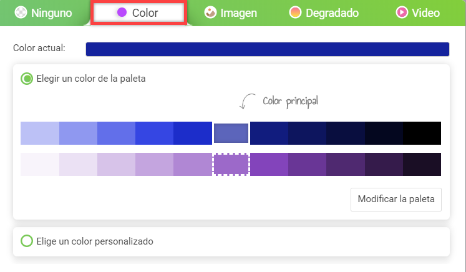
Task: Pick the vivid purple swatch right of dashed one
Action: pos(269,165)
